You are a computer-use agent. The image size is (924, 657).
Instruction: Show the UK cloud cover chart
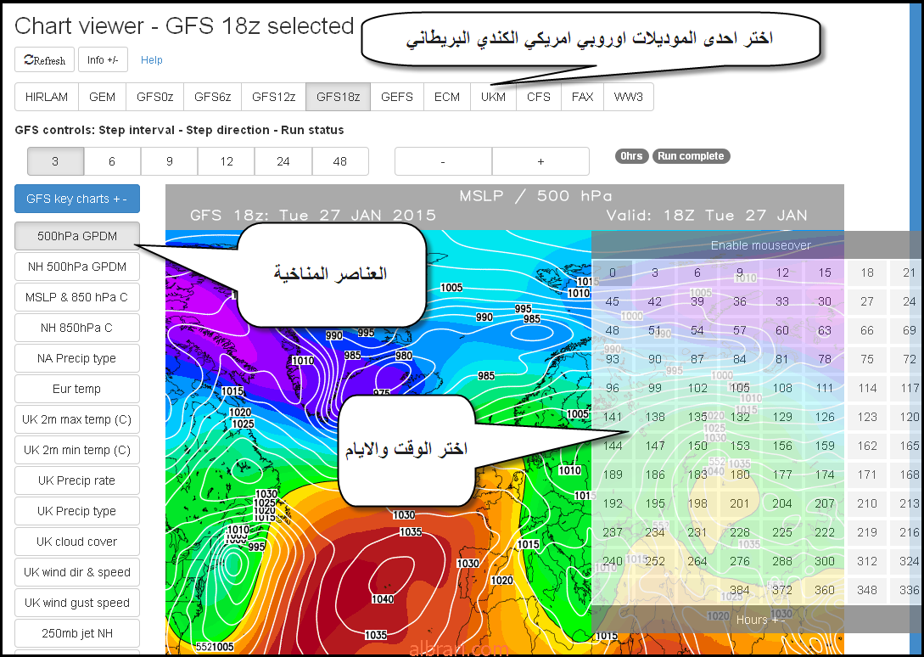pyautogui.click(x=77, y=542)
